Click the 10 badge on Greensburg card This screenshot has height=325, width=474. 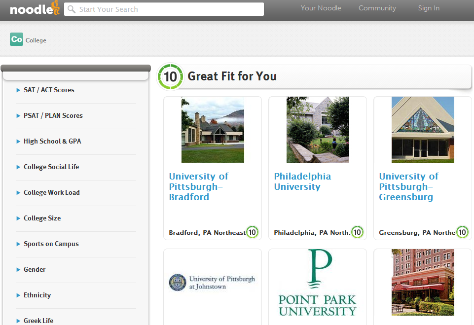[462, 232]
